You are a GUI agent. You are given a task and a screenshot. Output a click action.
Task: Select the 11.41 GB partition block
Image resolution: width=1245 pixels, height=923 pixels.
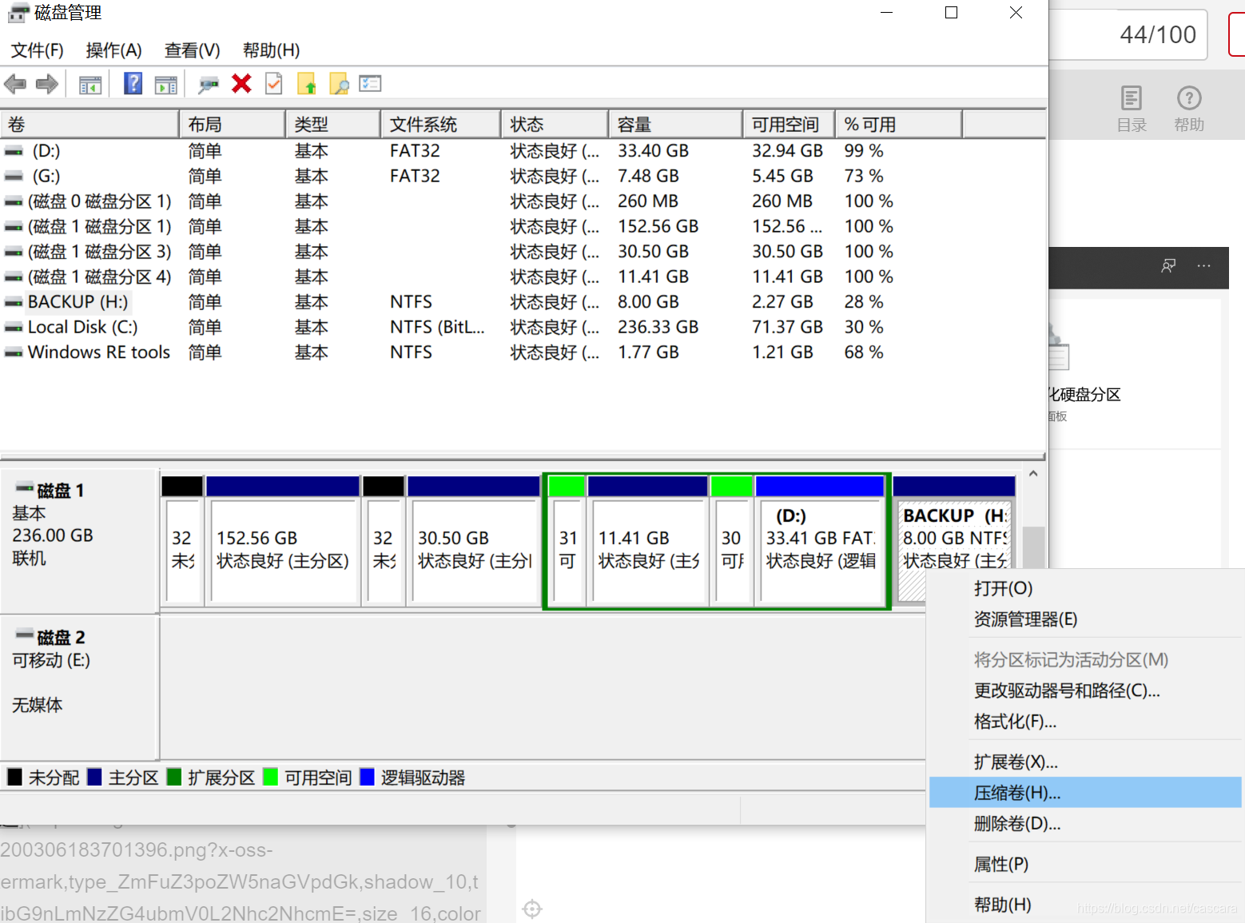[648, 541]
